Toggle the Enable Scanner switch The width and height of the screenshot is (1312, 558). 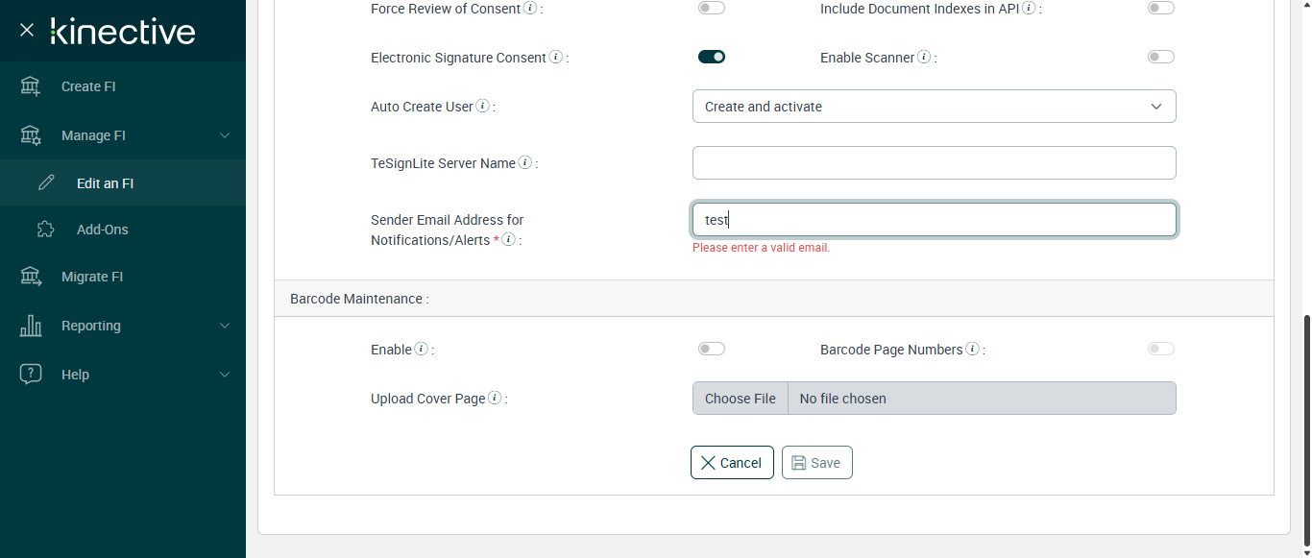tap(1160, 58)
